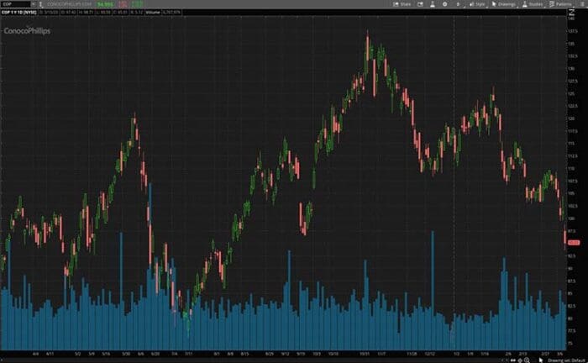Click the crosshair icon in bottom bar
Screen dimensions: 588x363
[x=520, y=360]
